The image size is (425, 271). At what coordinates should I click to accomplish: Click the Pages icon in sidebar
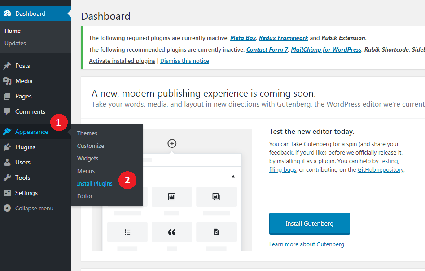[x=7, y=96]
